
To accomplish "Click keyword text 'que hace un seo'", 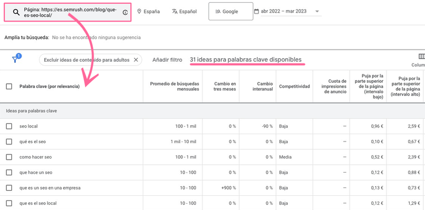I will tap(36, 173).
